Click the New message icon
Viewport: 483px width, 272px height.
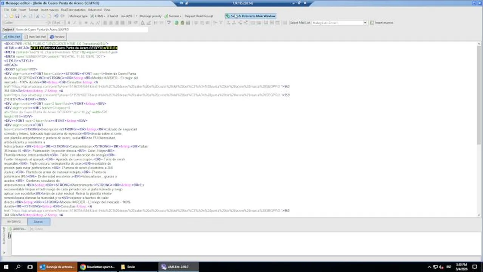click(6, 16)
